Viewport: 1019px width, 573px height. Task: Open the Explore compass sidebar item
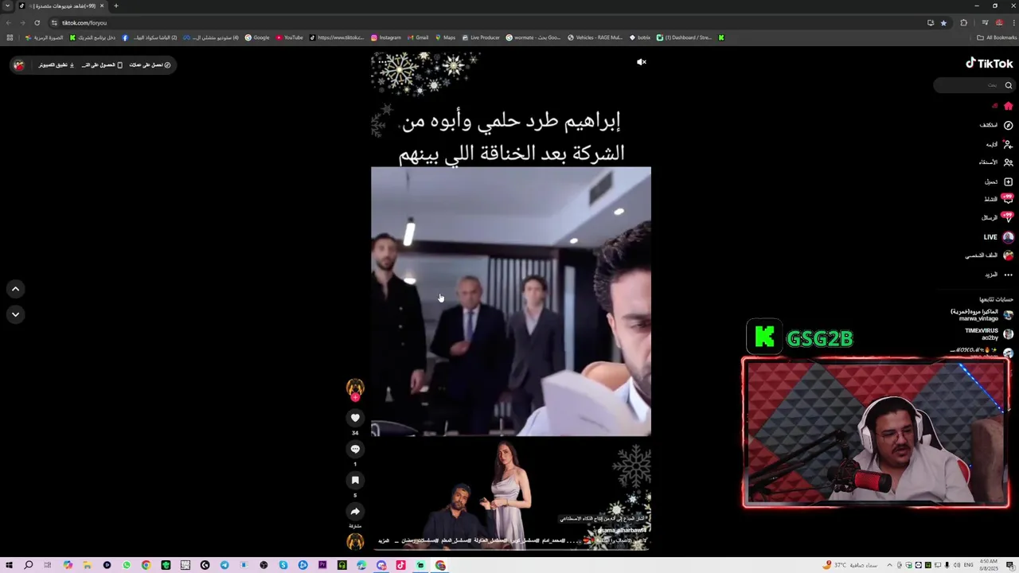[x=996, y=125]
